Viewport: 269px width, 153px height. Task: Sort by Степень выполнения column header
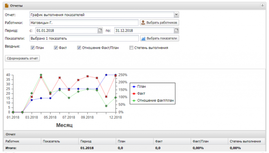pyautogui.click(x=247, y=141)
